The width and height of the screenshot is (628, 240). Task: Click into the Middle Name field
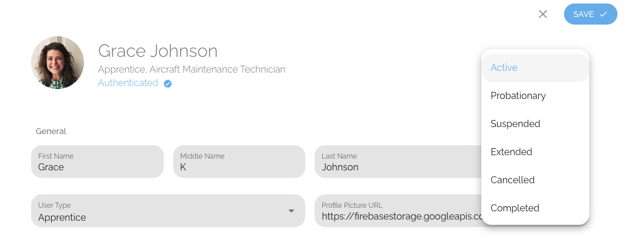pos(239,162)
